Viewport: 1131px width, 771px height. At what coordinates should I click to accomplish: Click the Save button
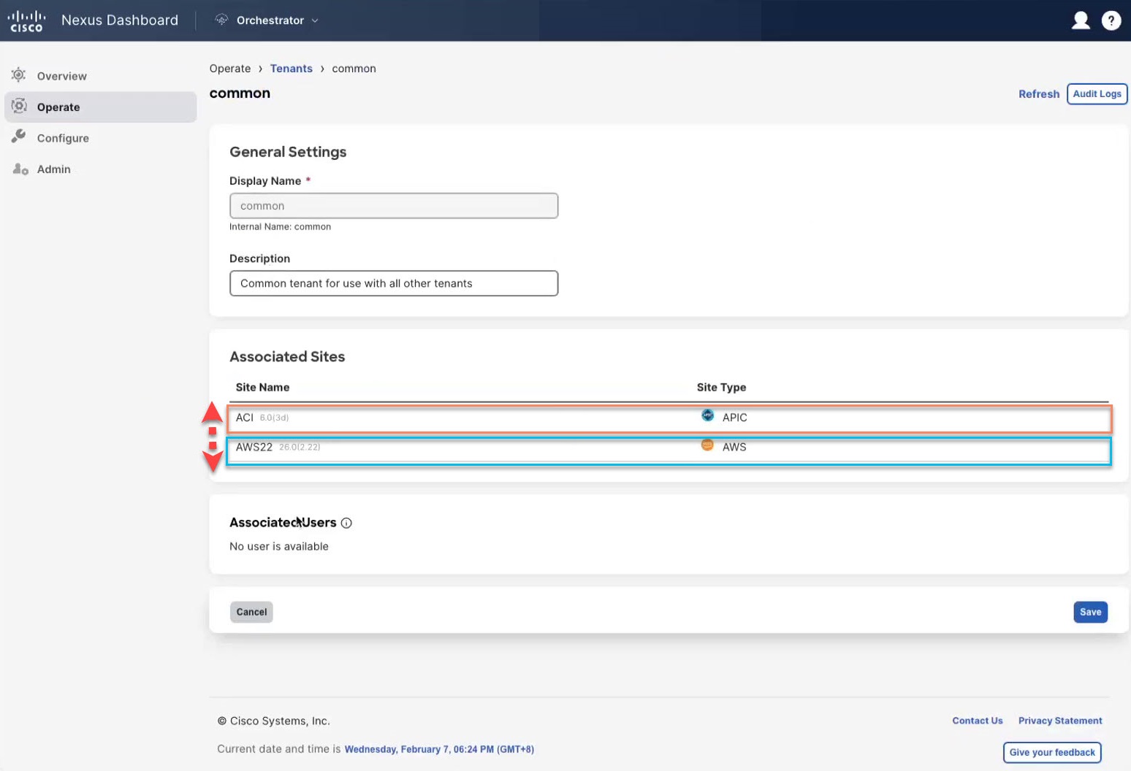1090,612
